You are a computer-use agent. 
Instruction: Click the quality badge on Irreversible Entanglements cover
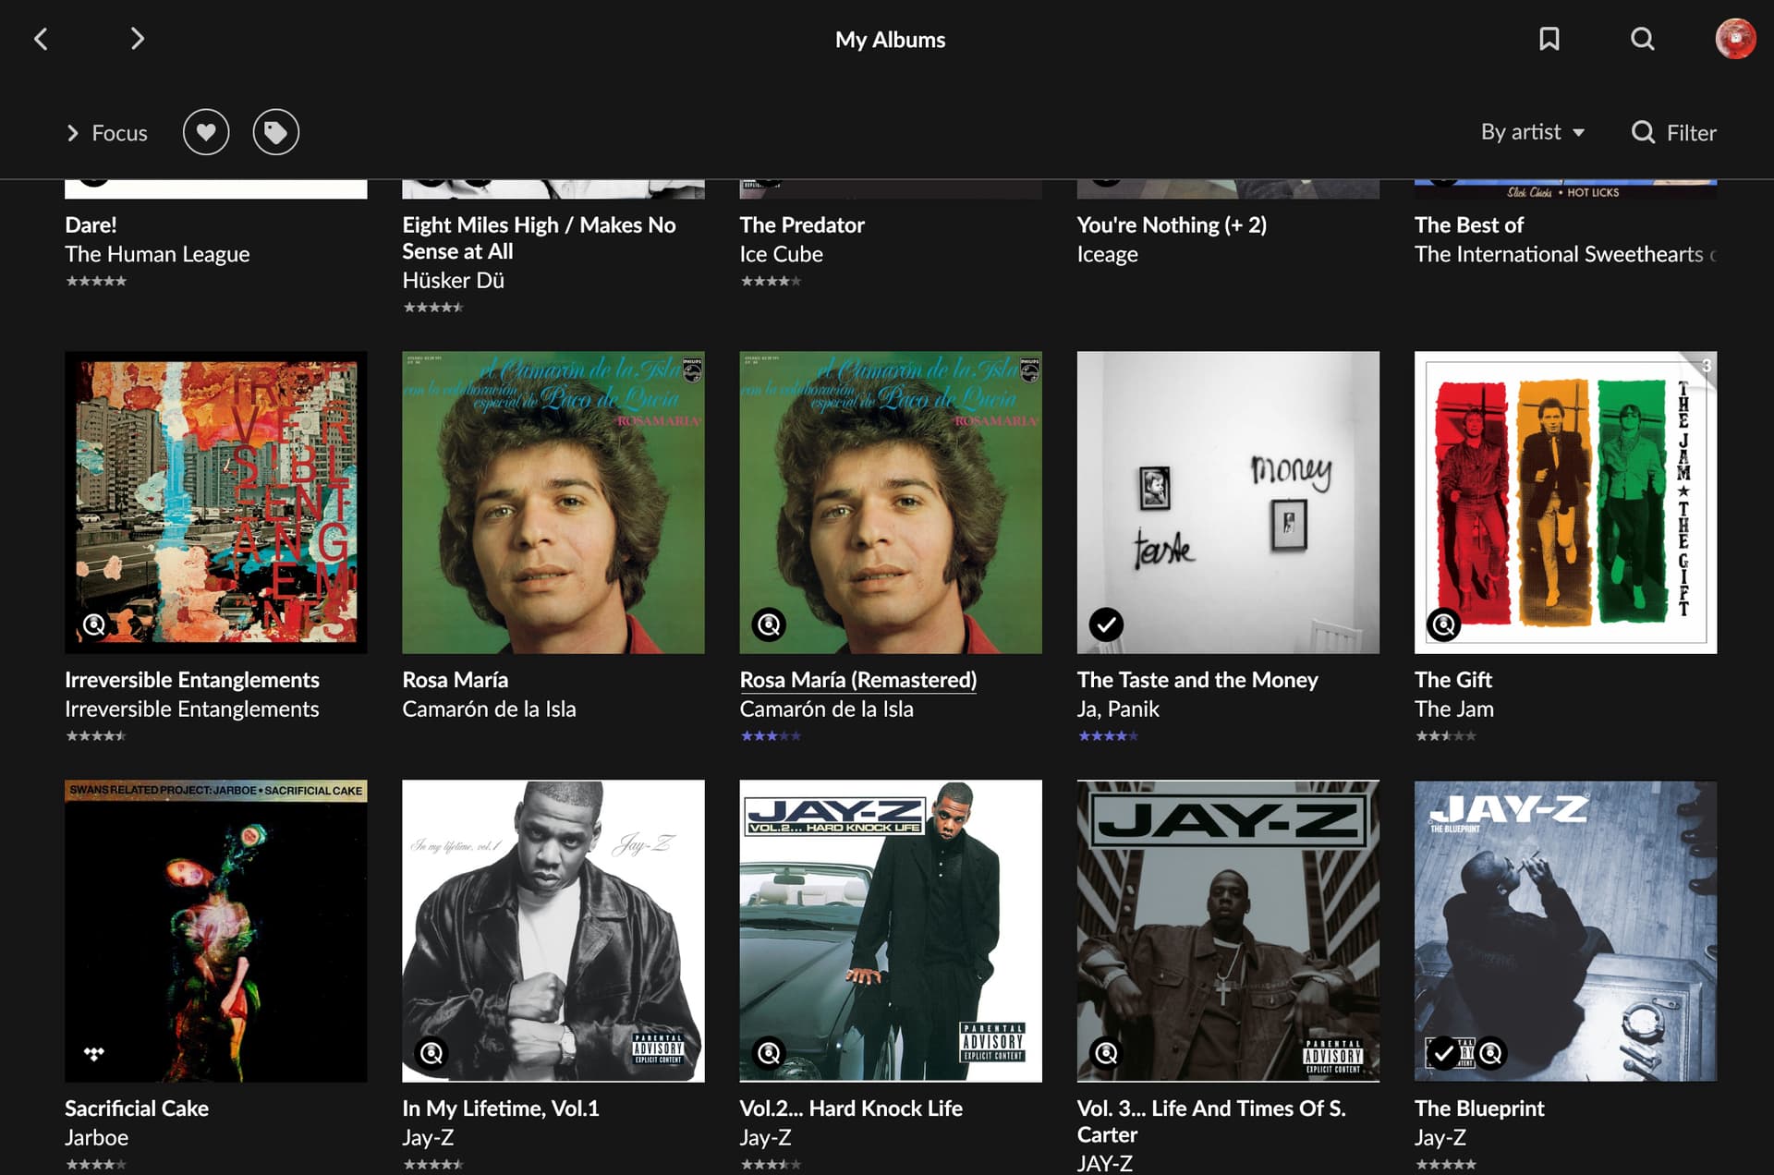[x=93, y=624]
